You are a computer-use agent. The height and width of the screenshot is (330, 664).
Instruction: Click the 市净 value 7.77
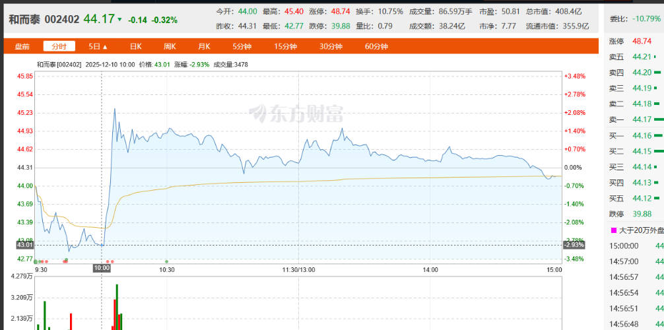click(x=508, y=26)
